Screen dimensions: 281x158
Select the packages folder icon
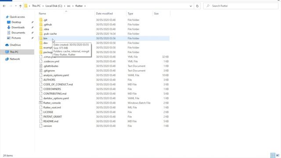(x=41, y=52)
